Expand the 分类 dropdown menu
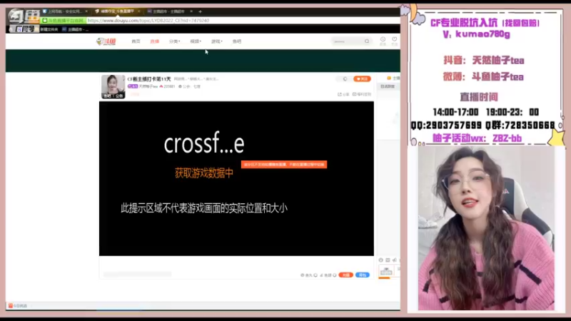This screenshot has height=321, width=571. [174, 41]
